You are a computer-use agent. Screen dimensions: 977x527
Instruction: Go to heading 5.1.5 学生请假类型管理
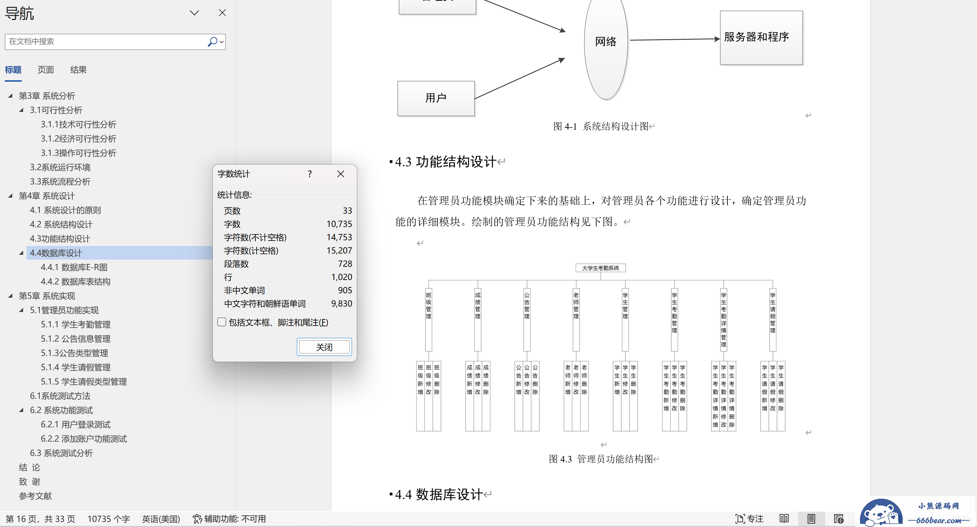click(84, 382)
